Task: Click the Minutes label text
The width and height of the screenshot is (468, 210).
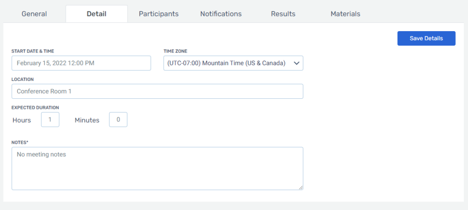Action: pos(87,120)
